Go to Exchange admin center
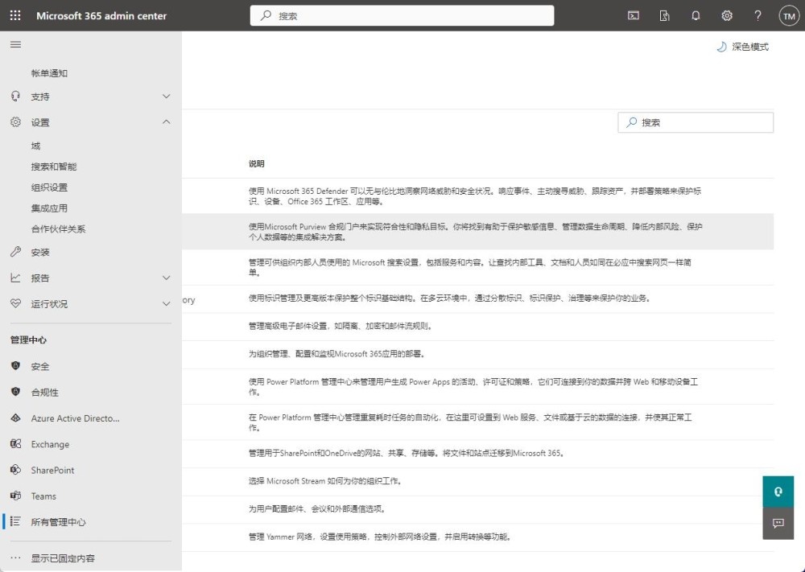 click(50, 444)
